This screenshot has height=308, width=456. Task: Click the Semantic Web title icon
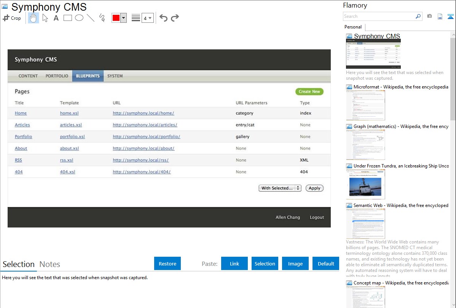pos(349,205)
